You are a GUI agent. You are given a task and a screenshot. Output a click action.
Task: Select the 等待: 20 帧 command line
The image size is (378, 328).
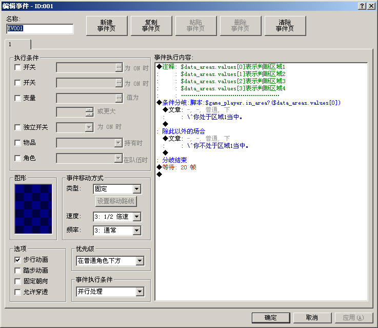[179, 167]
